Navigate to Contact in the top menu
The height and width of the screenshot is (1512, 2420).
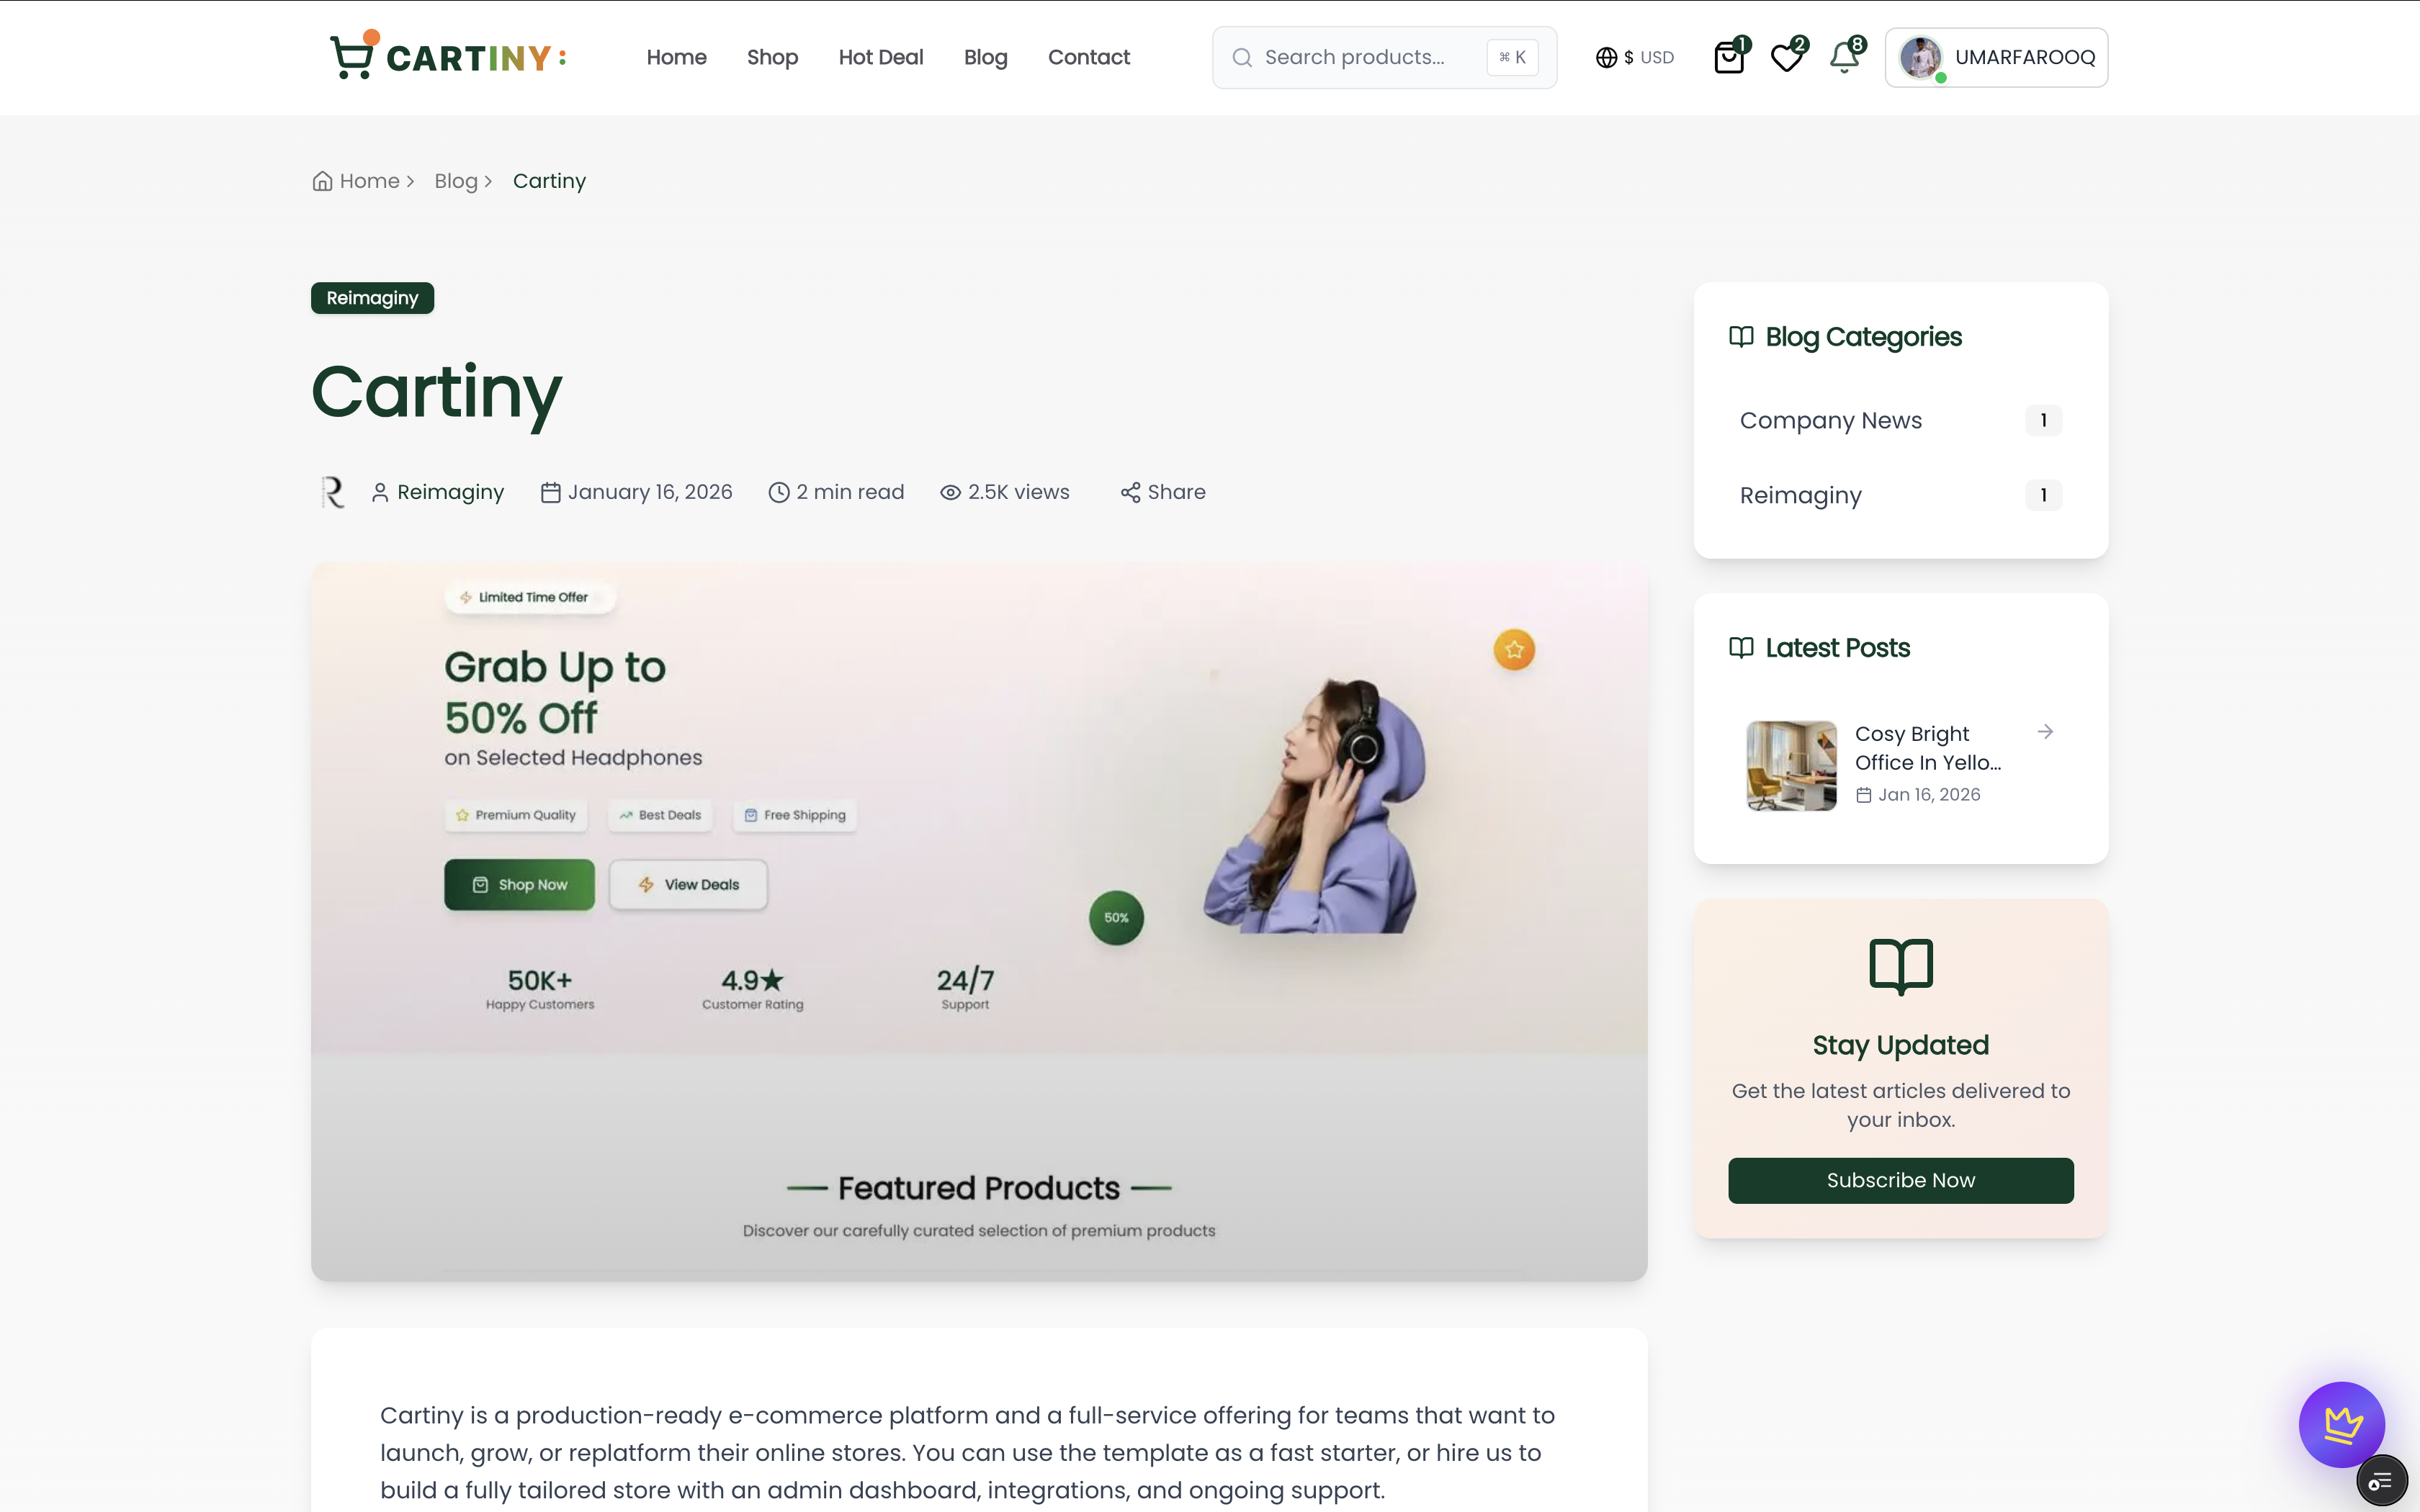click(1088, 58)
